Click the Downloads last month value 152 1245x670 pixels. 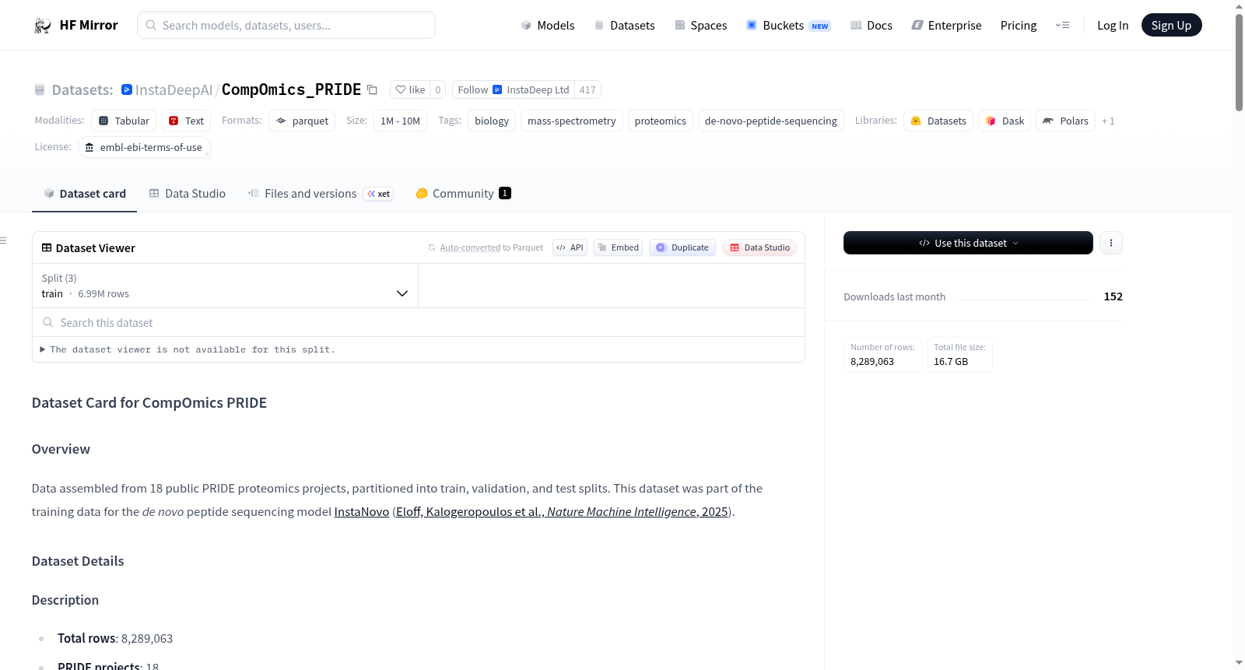pos(1113,296)
